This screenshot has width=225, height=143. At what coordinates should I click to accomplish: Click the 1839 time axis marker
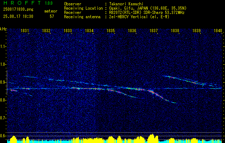pos(197,30)
